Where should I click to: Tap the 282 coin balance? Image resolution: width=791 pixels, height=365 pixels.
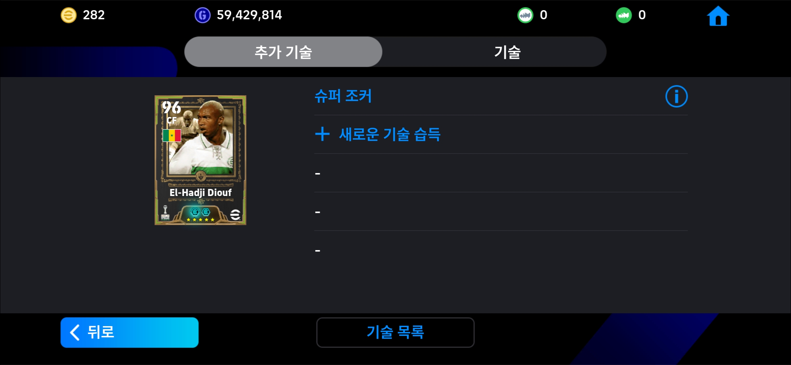click(94, 15)
